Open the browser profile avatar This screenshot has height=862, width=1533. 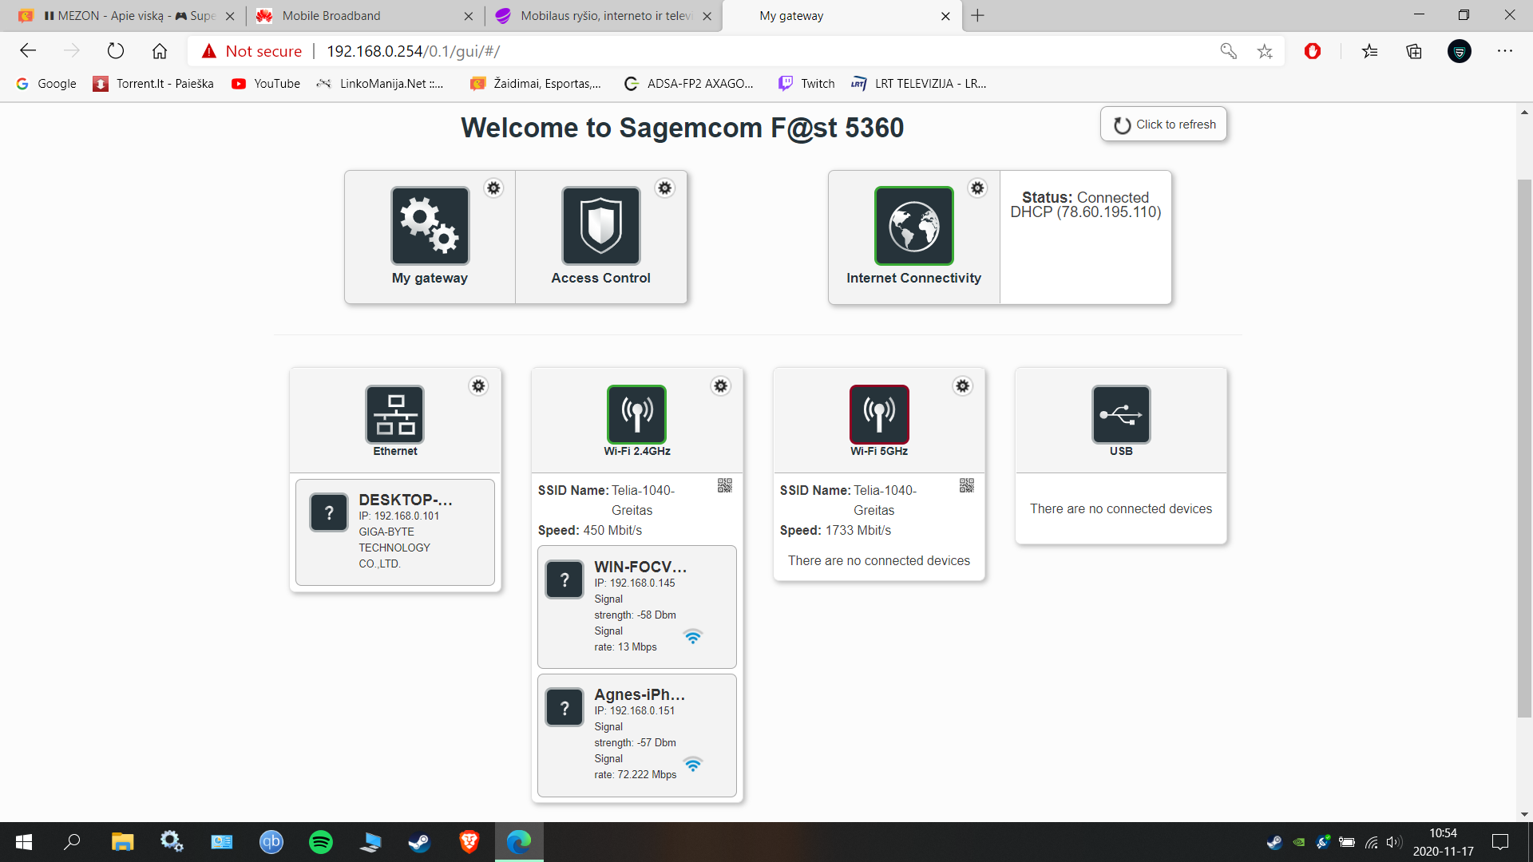(1460, 51)
